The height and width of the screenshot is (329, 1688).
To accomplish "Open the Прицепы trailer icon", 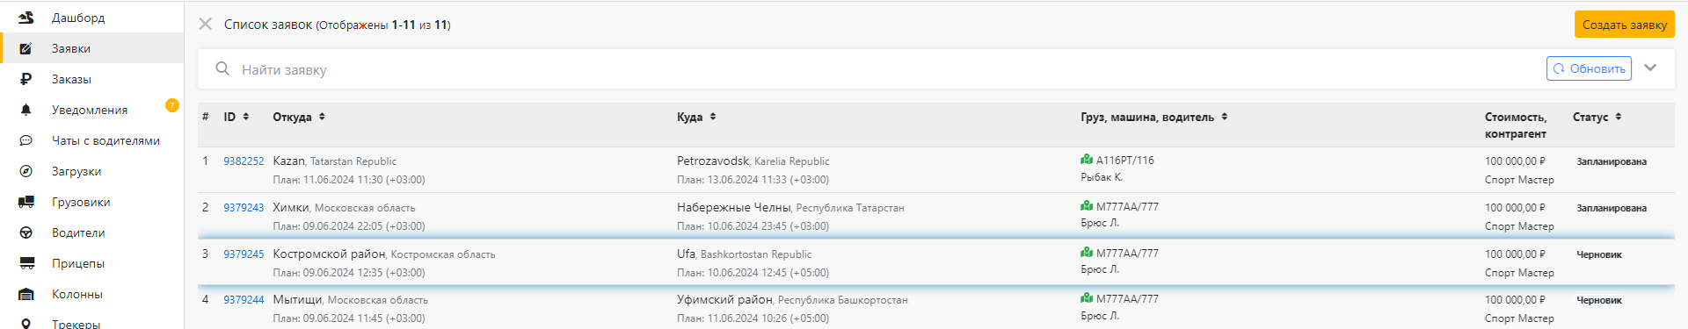I will (x=26, y=263).
